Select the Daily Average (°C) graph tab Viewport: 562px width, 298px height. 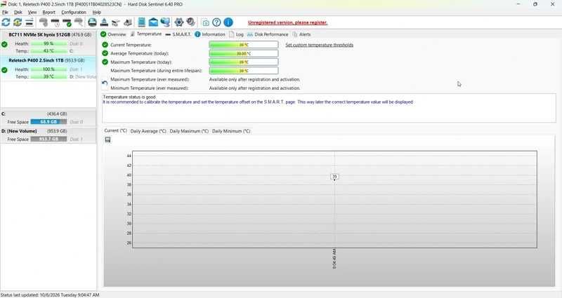(148, 131)
